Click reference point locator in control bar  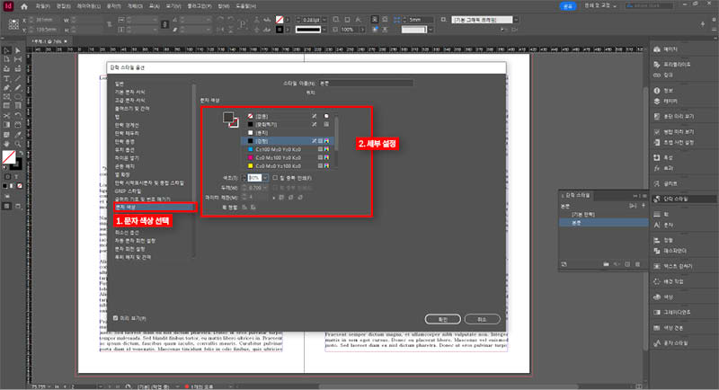tap(13, 24)
